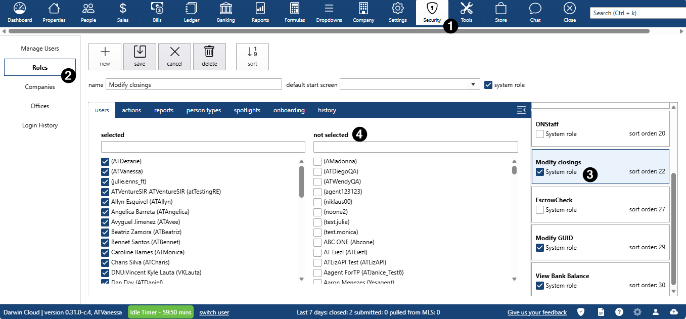Open the onboarding tab
Viewport: 686px width, 319px height.
point(289,110)
